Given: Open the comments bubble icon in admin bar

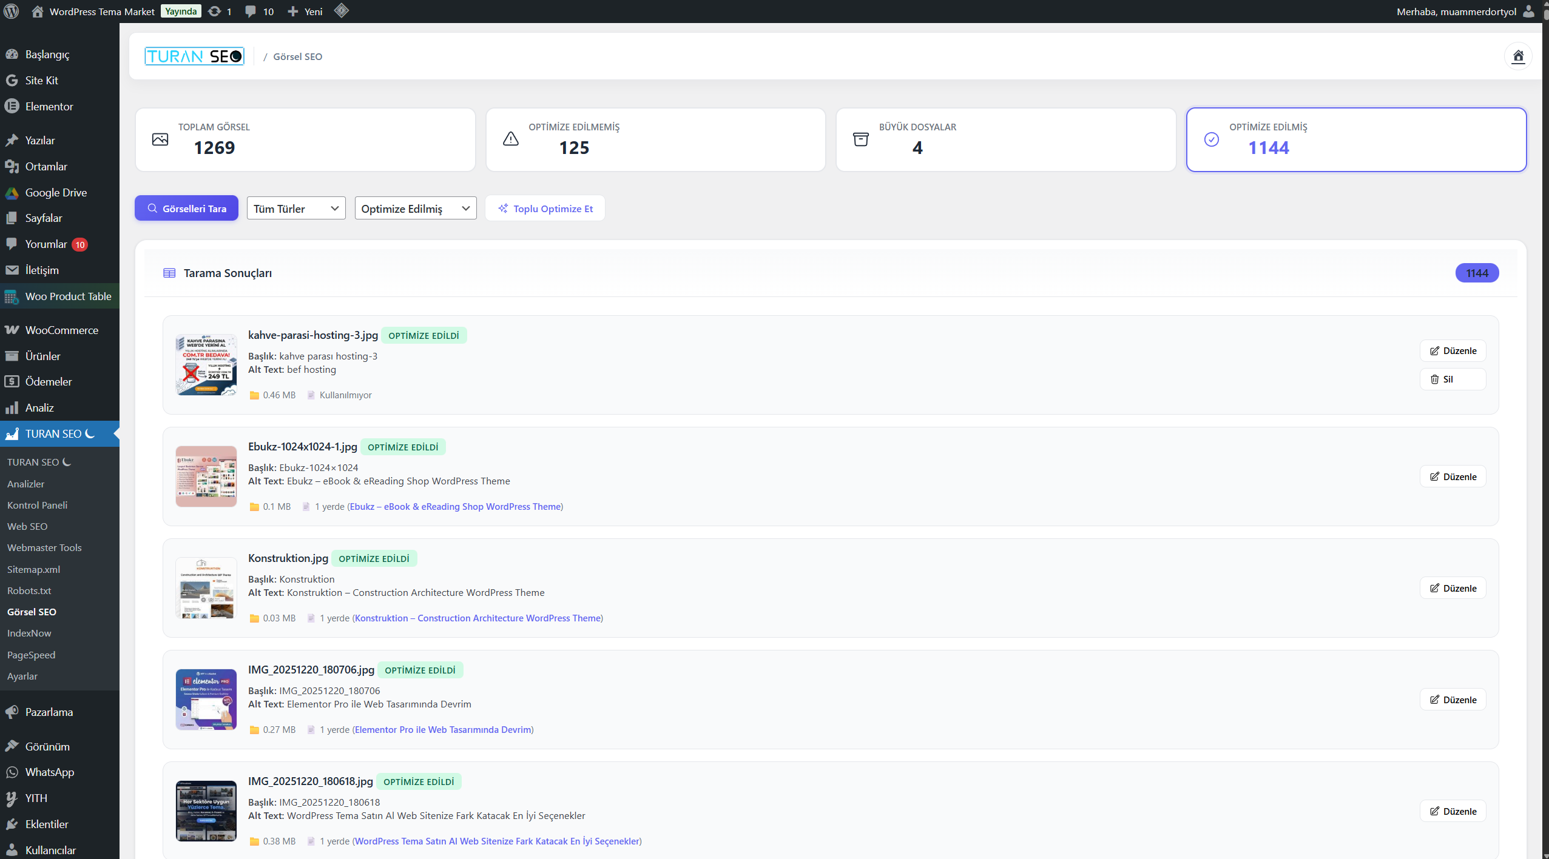Looking at the screenshot, I should tap(251, 12).
